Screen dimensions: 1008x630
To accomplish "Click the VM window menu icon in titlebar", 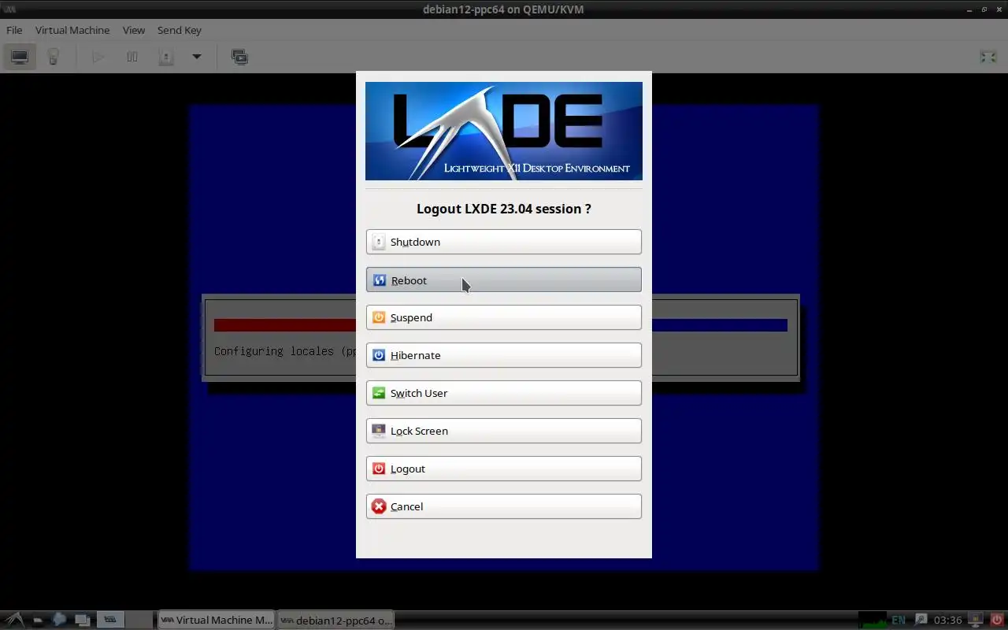I will click(9, 9).
